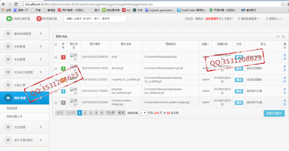Check the checkbox for common-system-image.jpg row
The image size is (289, 151).
tap(55, 103)
